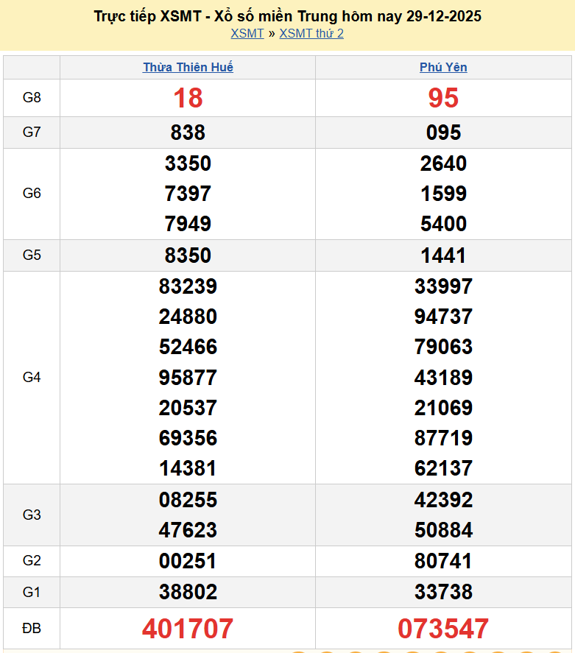
Task: Click G4 number 95877
Action: (188, 378)
